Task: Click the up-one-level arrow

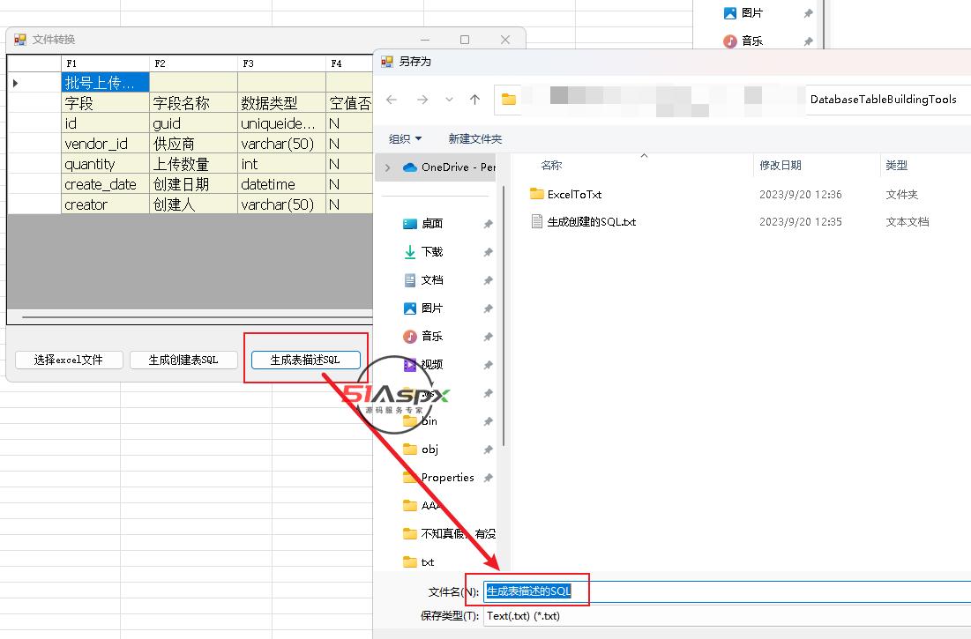Action: tap(474, 100)
